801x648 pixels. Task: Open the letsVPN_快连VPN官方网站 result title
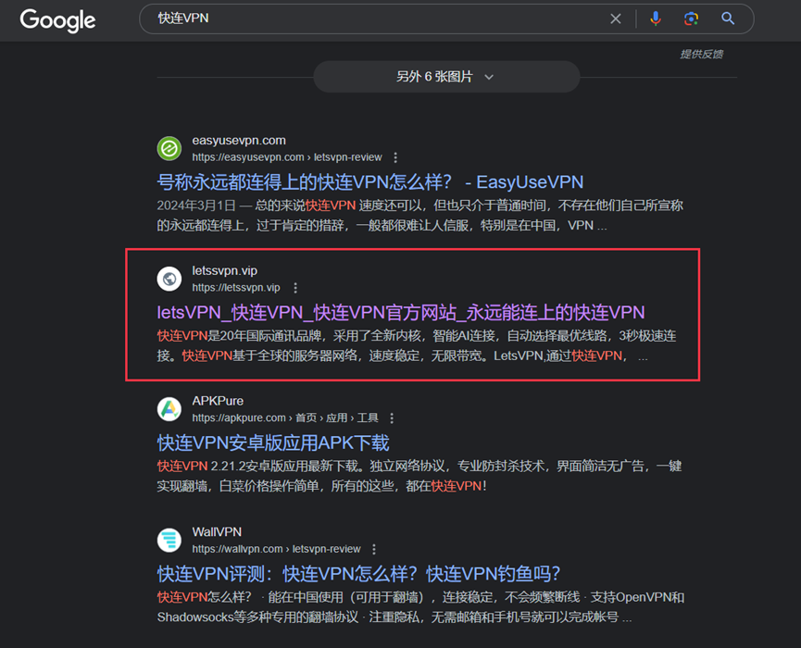[x=400, y=313]
